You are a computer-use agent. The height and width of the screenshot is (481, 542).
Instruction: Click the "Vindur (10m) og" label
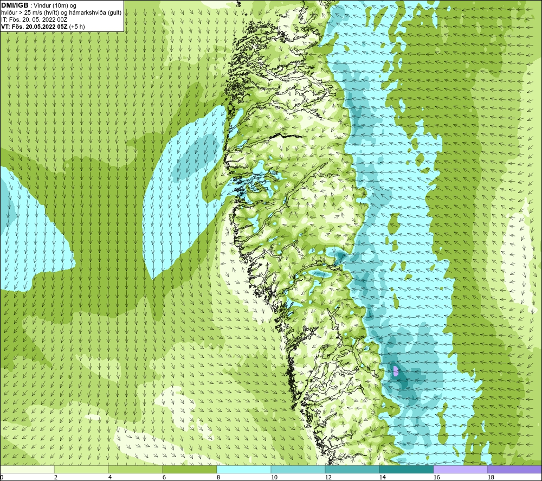coord(55,5)
